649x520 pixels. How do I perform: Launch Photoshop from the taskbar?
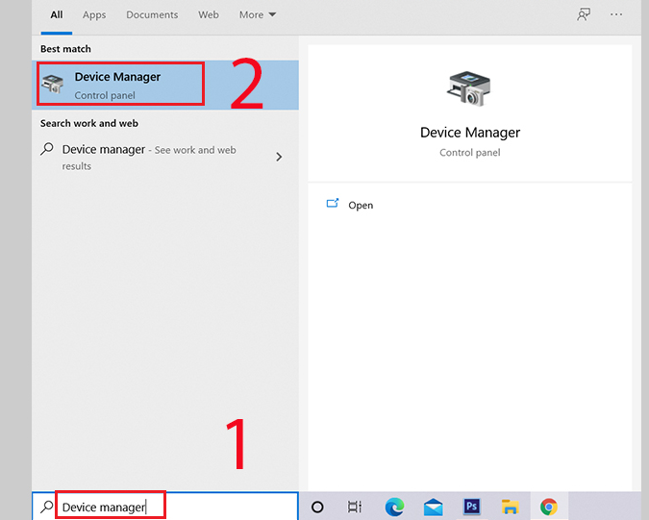pos(471,507)
